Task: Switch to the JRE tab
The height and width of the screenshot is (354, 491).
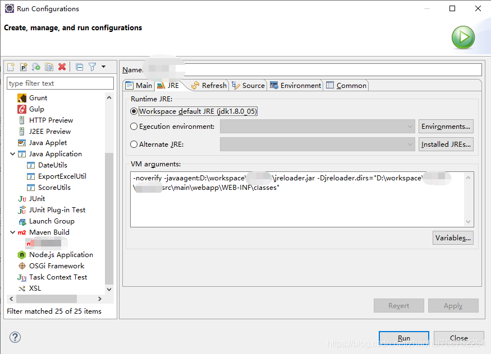Action: pos(168,86)
